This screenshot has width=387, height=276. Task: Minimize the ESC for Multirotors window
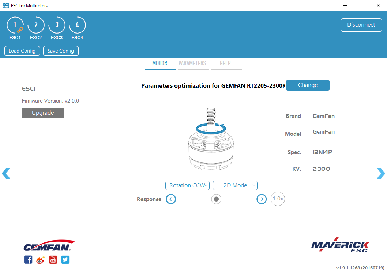pos(345,6)
